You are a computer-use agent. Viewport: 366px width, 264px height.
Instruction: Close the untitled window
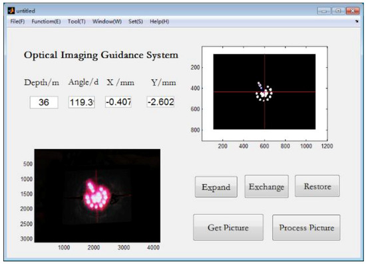[353, 11]
